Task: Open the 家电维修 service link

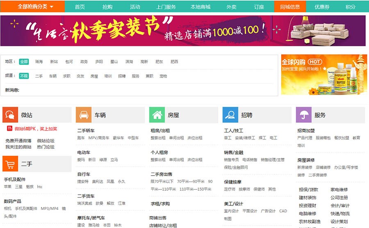Action: click(339, 190)
